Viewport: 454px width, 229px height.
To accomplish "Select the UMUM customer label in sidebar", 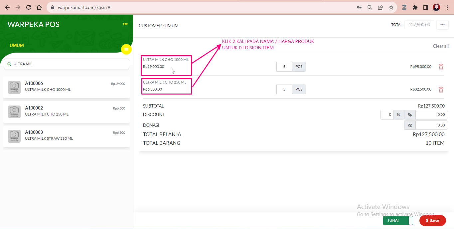I will point(17,45).
